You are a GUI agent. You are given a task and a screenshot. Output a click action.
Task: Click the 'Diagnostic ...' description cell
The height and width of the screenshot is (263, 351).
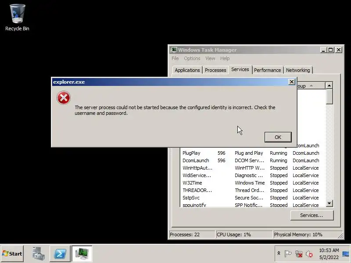(x=249, y=175)
